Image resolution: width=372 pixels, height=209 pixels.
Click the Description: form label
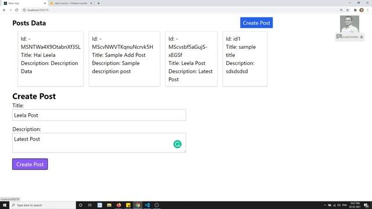[x=27, y=129]
